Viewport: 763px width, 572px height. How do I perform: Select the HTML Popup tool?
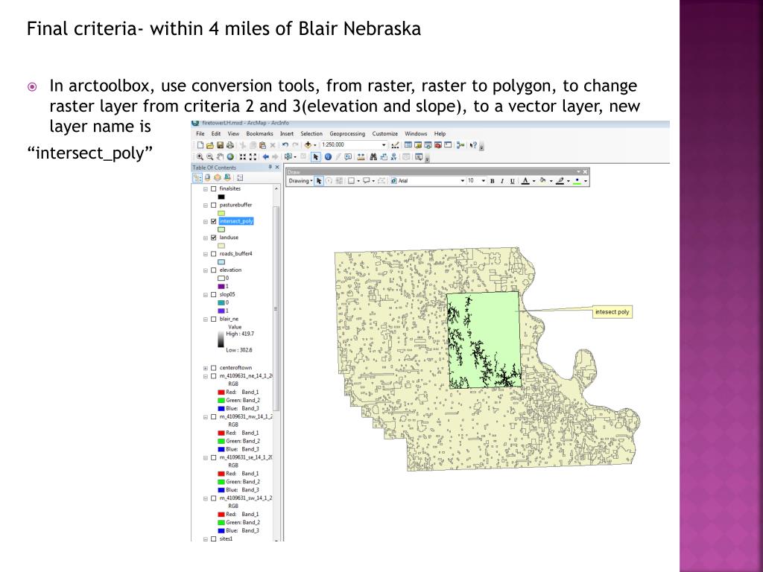[348, 156]
